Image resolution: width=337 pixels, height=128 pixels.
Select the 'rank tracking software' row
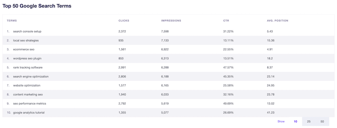tap(27, 67)
